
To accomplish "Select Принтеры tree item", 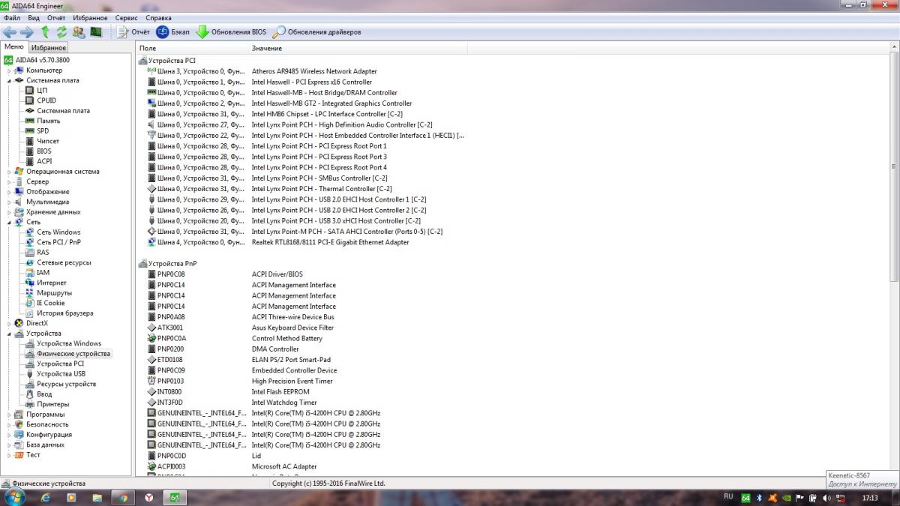I will [x=52, y=404].
